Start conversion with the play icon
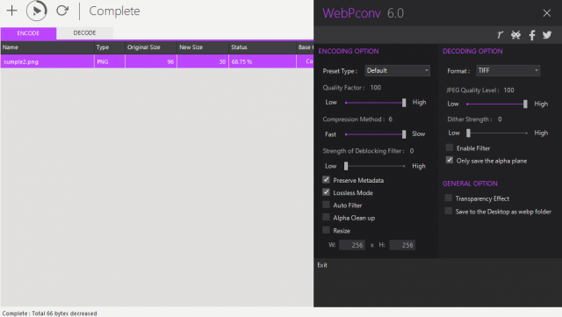Image resolution: width=562 pixels, height=317 pixels. pyautogui.click(x=37, y=11)
